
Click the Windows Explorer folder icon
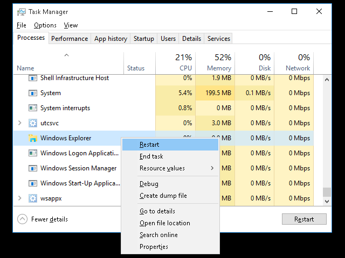pyautogui.click(x=33, y=138)
